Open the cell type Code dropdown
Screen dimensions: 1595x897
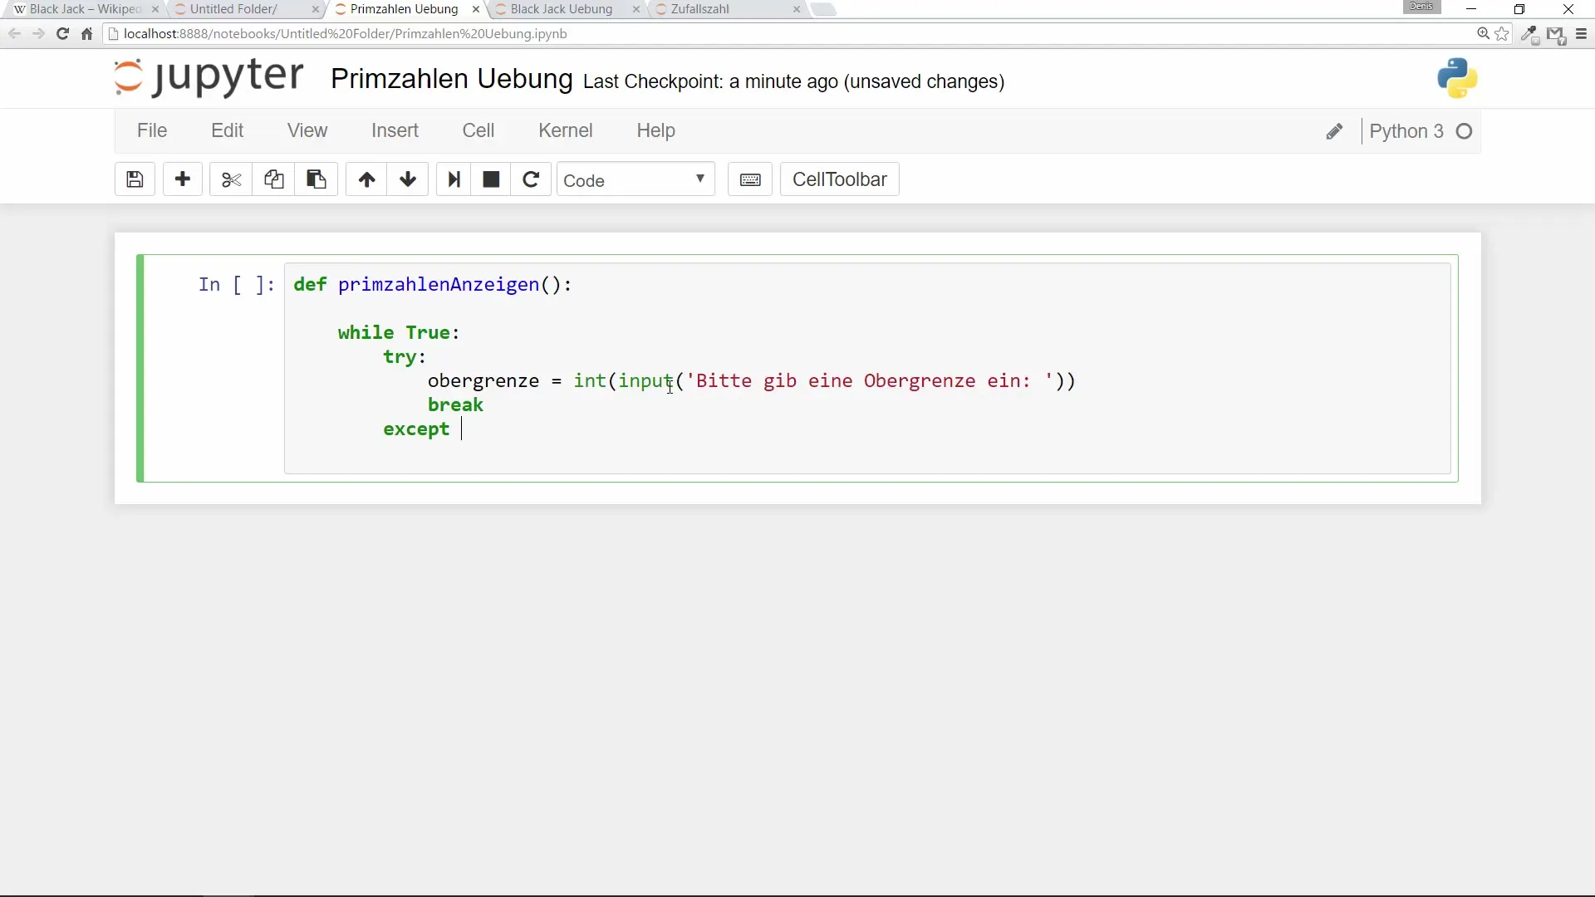(636, 180)
